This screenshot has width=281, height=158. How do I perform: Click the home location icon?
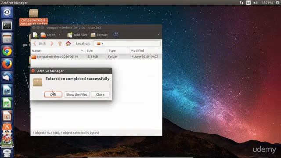68,43
